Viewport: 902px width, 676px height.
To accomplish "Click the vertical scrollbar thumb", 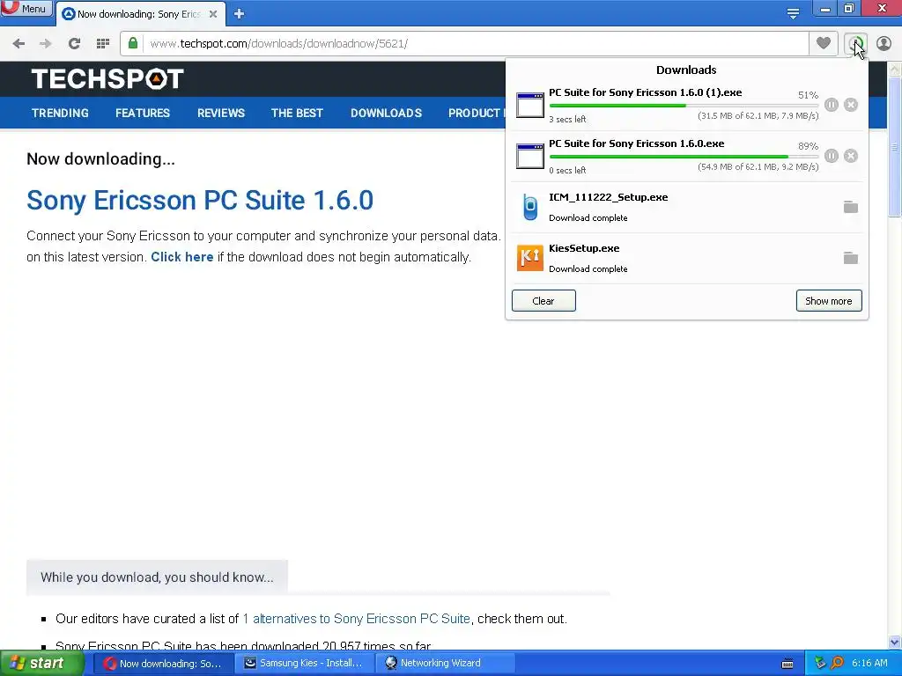I will pyautogui.click(x=895, y=147).
